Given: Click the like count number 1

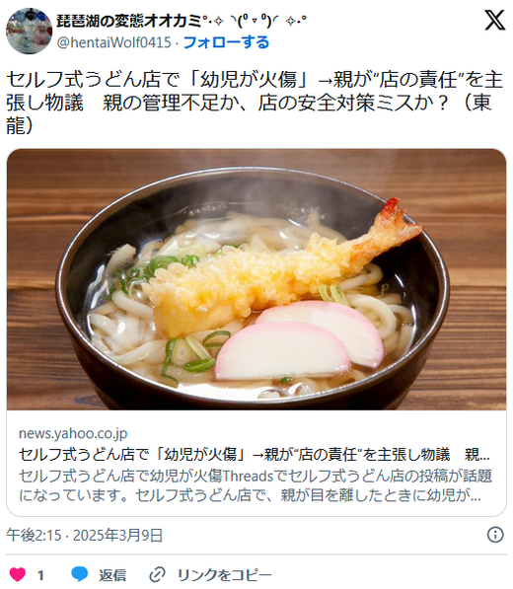Looking at the screenshot, I should [x=40, y=575].
